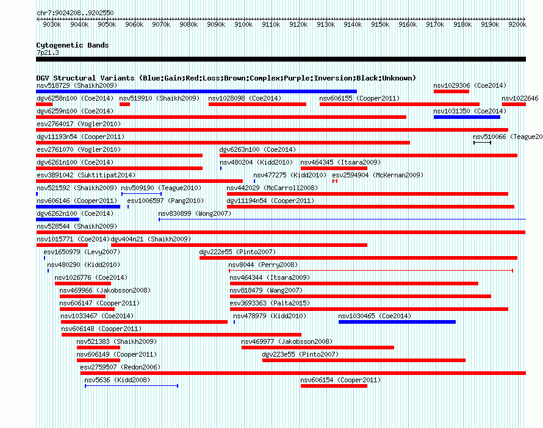This screenshot has height=428, width=543.
Task: Click nsv1031350 (Coe2014) label
Action: tap(470, 111)
